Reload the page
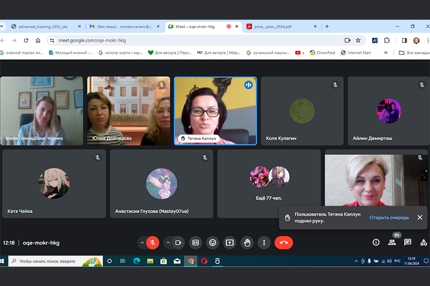 pyautogui.click(x=26, y=41)
